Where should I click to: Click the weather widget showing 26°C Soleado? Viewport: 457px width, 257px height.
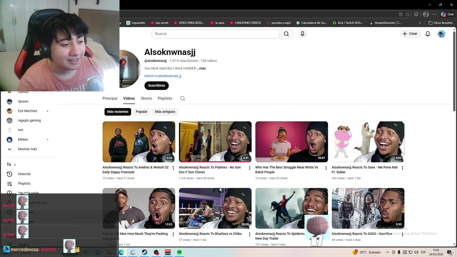367,252
